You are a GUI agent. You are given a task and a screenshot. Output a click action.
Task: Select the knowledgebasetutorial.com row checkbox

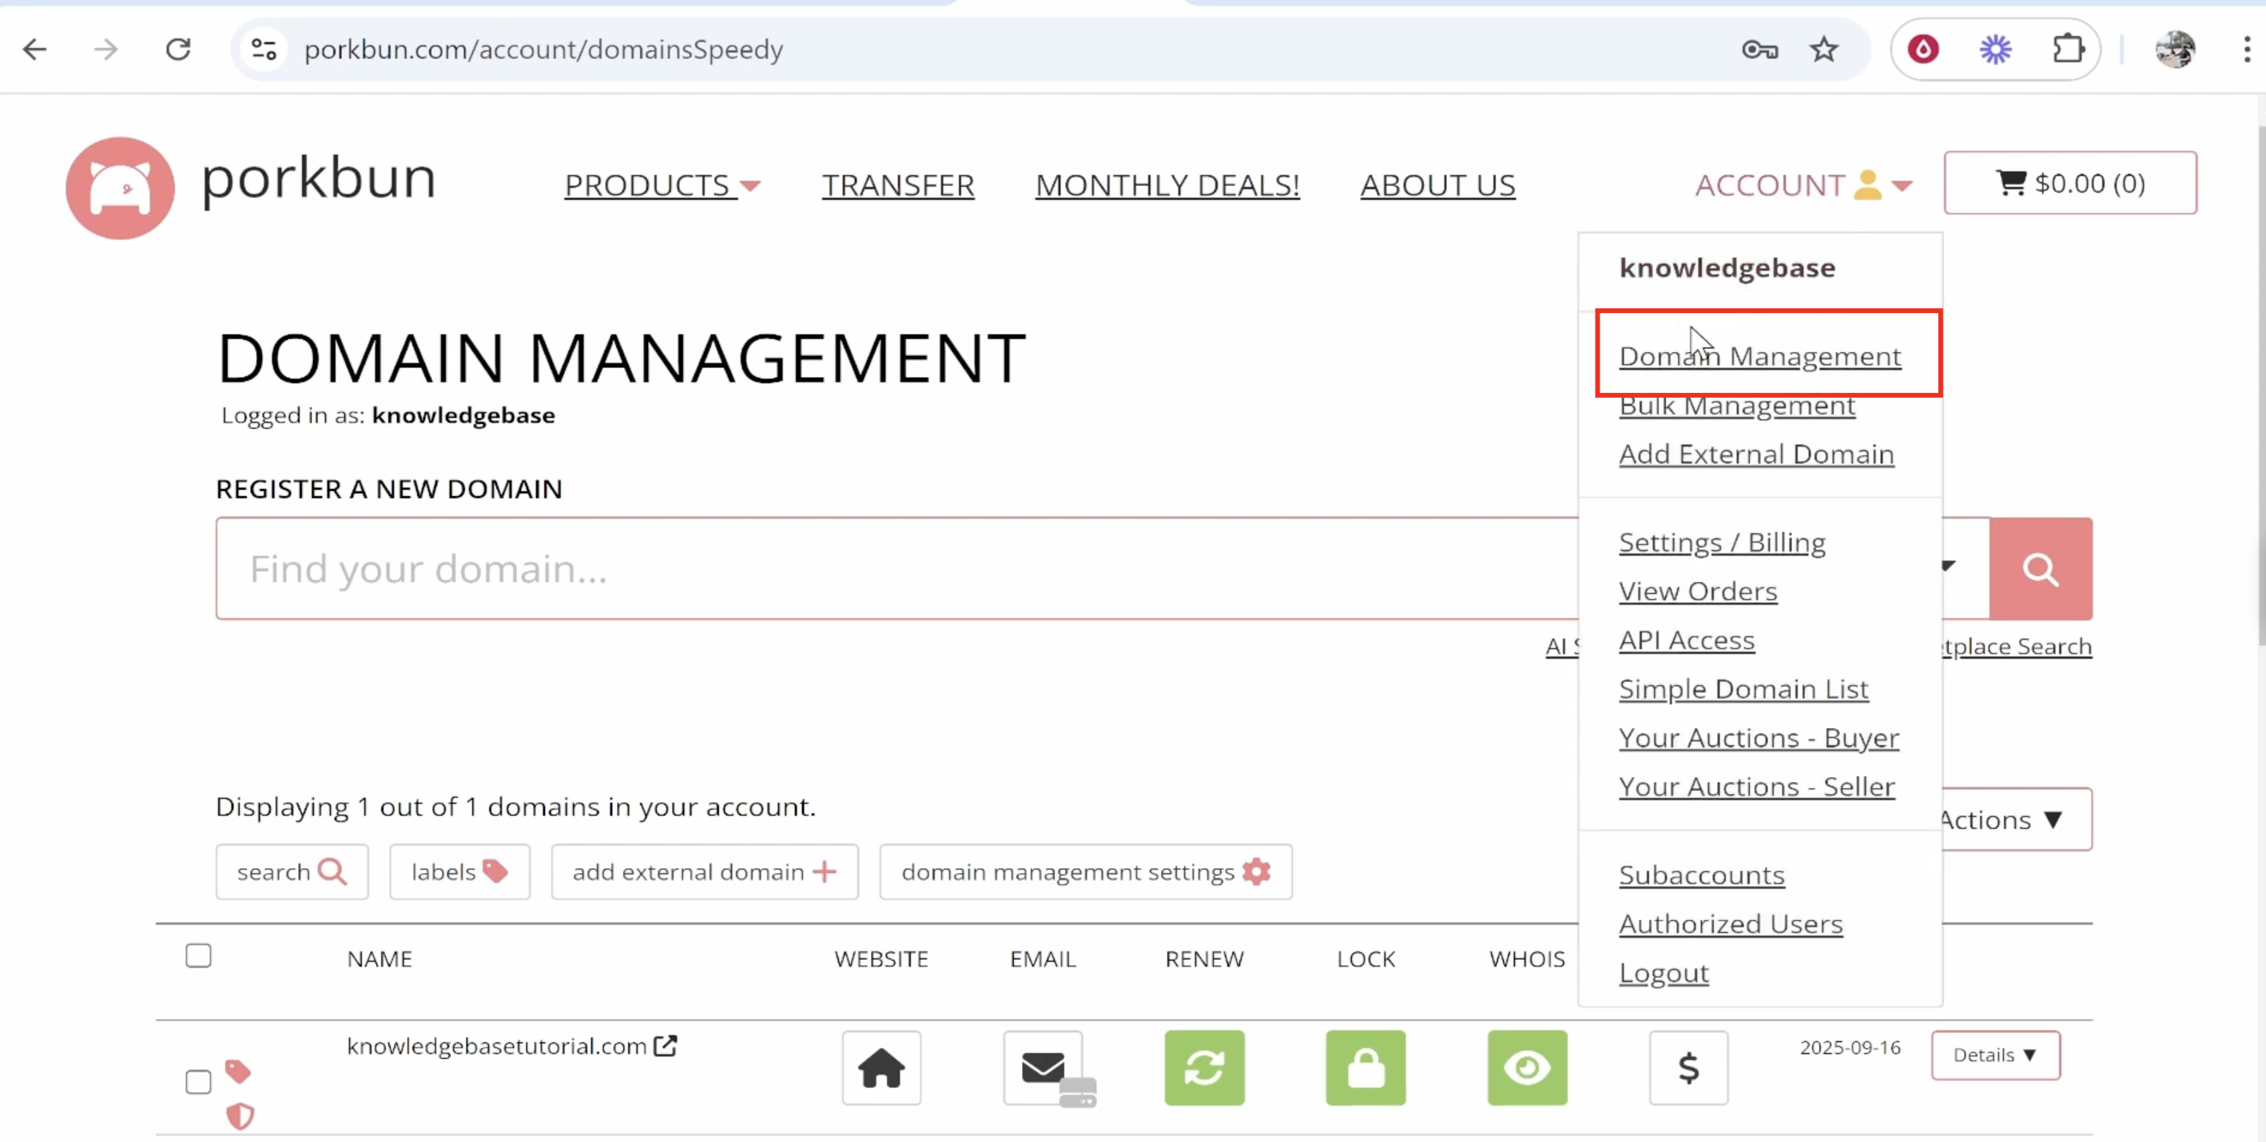tap(199, 1081)
